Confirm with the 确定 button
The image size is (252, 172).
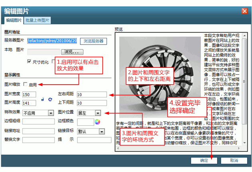click(204, 160)
